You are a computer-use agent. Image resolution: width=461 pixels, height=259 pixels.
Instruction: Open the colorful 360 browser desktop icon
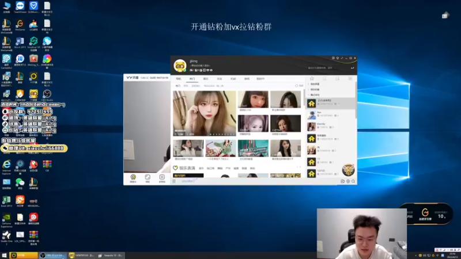coord(47,60)
